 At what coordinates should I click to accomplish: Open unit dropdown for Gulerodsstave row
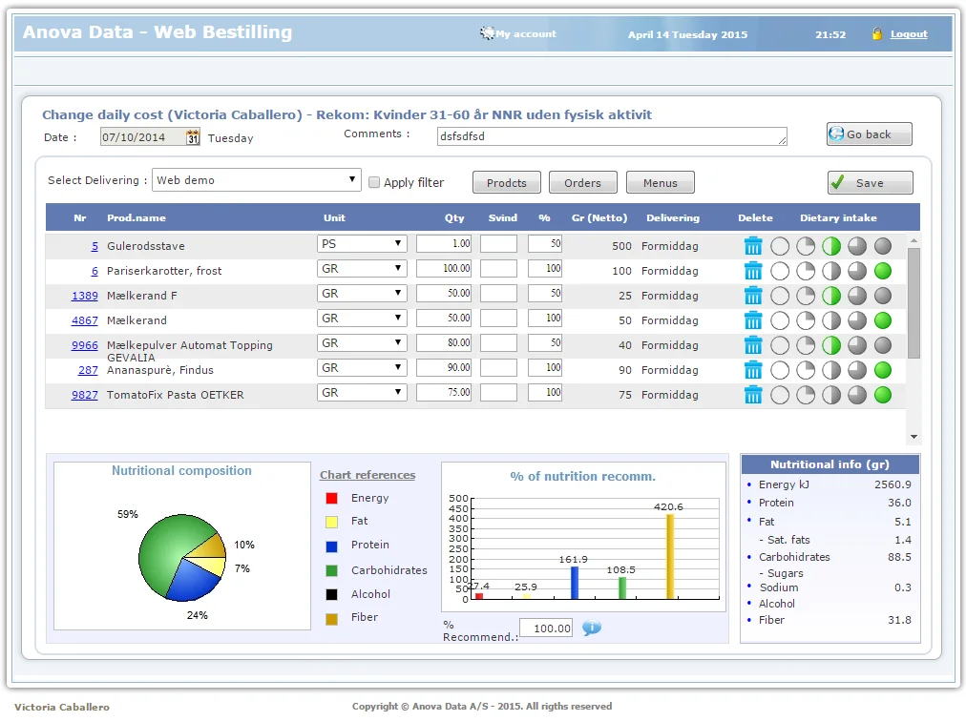(362, 244)
